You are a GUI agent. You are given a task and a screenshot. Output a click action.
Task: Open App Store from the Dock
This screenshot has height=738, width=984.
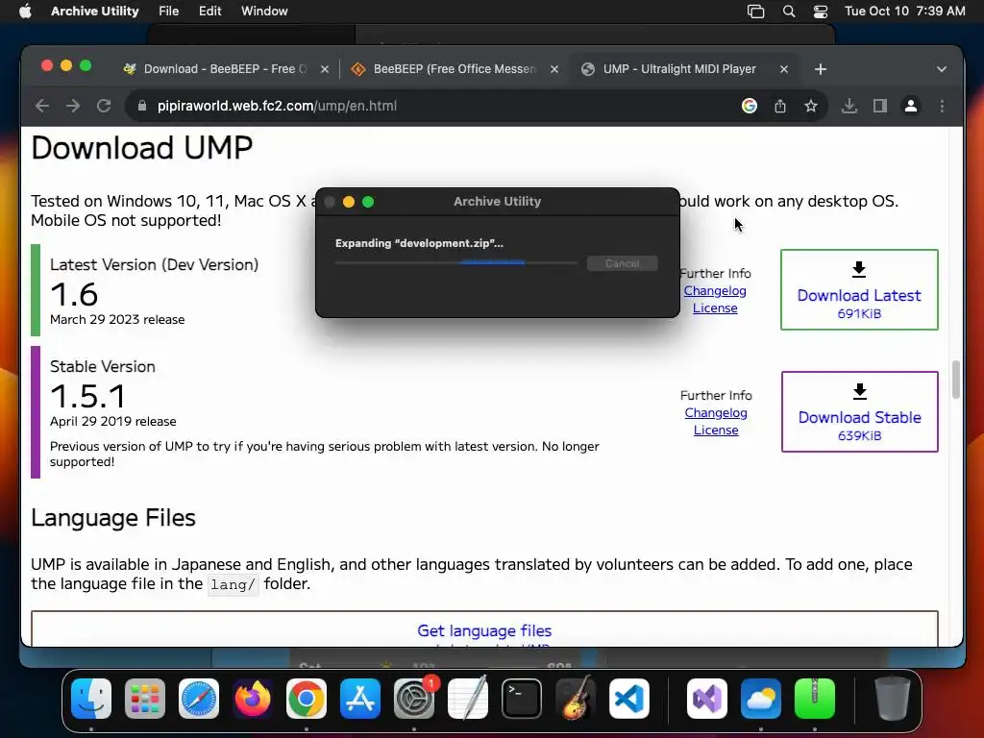click(x=360, y=699)
